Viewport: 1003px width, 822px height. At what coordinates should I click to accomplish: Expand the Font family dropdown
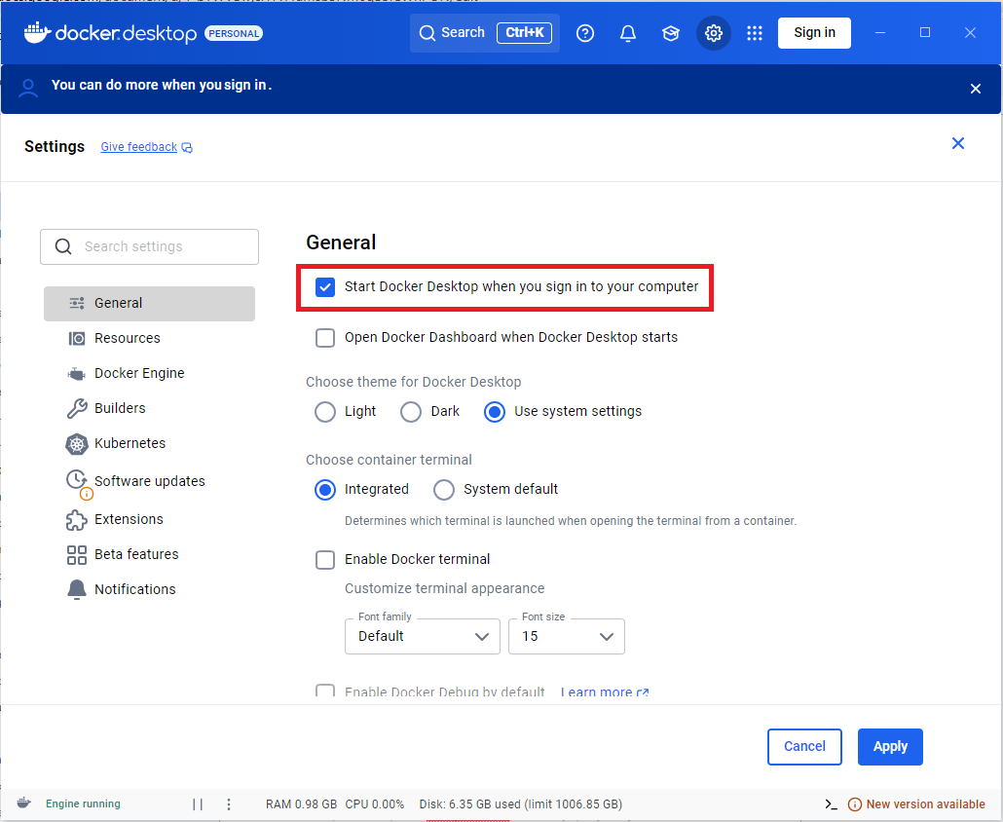coord(423,636)
